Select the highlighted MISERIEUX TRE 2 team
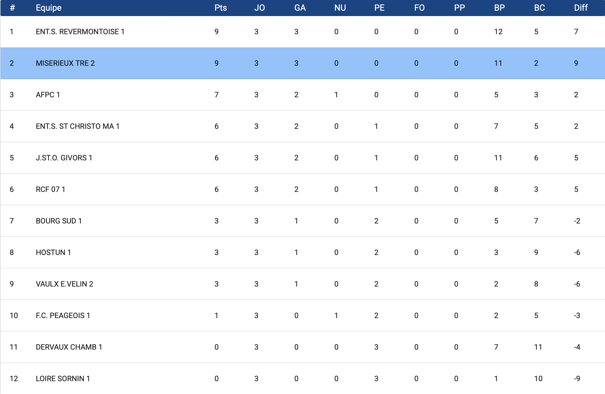This screenshot has width=605, height=394. pos(65,63)
